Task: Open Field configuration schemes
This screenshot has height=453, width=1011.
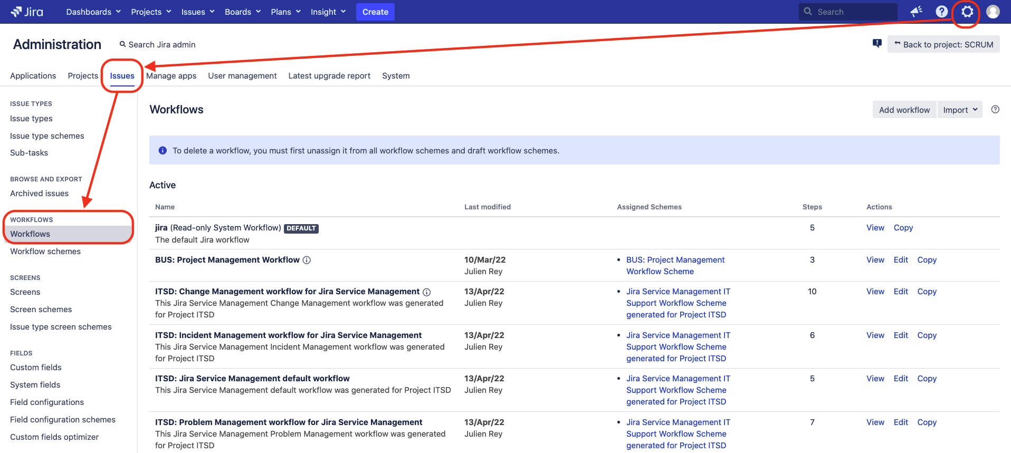Action: 63,420
